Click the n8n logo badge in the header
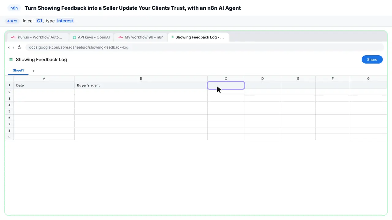The height and width of the screenshot is (220, 392). pos(14,8)
